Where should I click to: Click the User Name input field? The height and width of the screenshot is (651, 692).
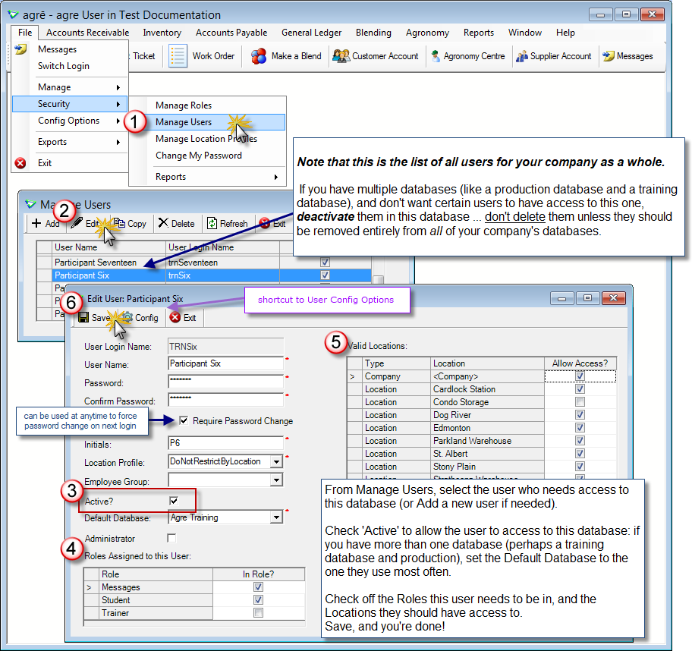(226, 363)
